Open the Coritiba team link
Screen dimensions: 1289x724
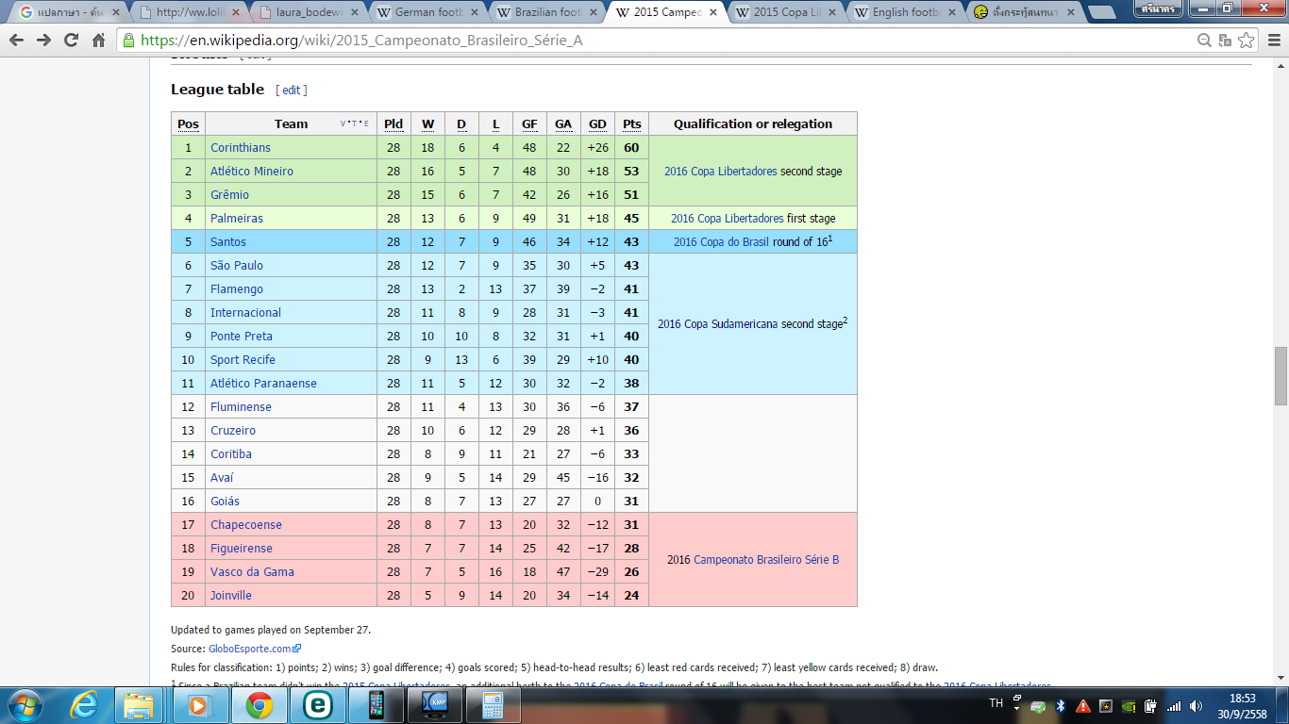coord(231,453)
